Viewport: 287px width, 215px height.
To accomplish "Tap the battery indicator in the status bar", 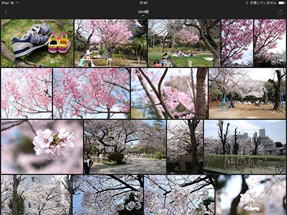I will (x=282, y=3).
